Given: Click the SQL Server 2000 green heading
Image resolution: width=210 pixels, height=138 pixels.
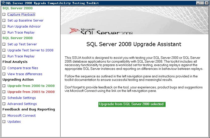Looking at the screenshot, I should [x=18, y=8].
